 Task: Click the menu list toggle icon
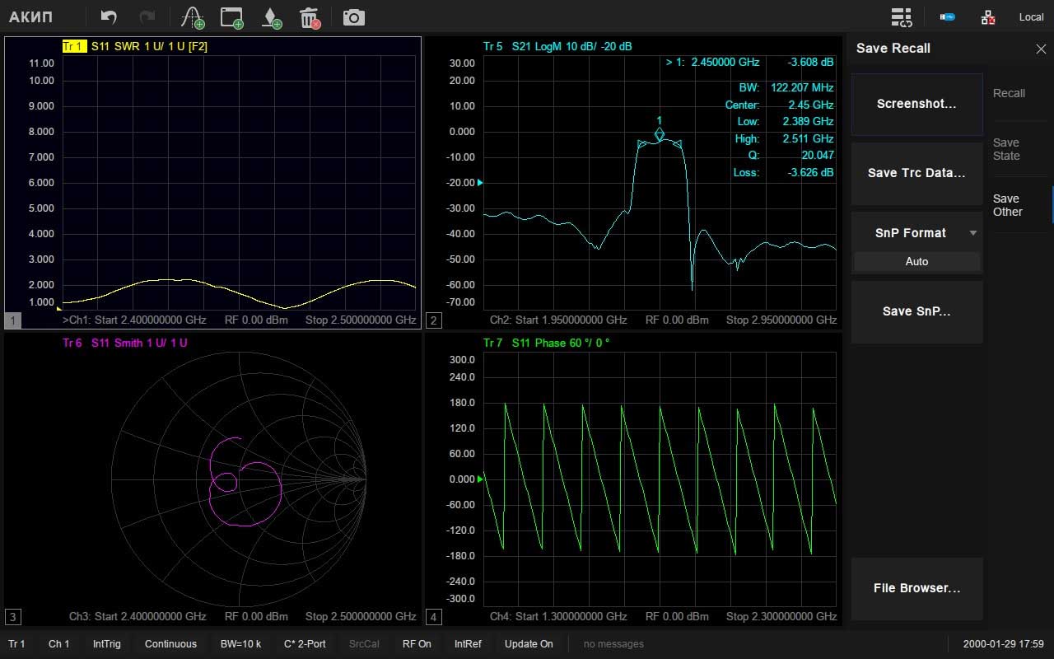coord(902,17)
